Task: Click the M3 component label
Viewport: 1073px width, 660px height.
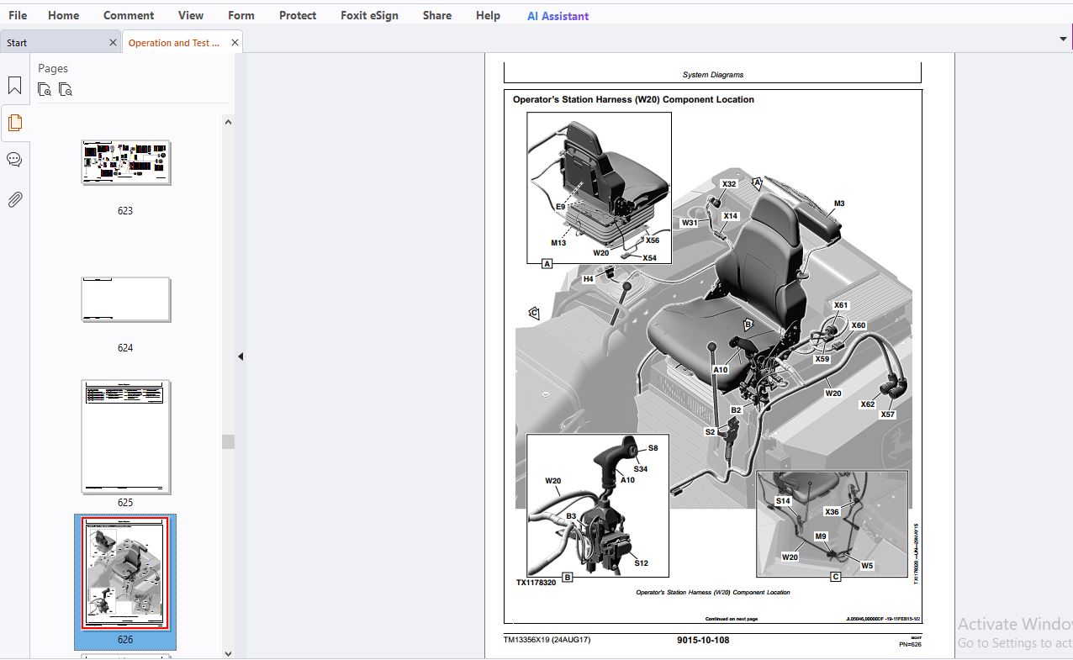Action: (839, 203)
